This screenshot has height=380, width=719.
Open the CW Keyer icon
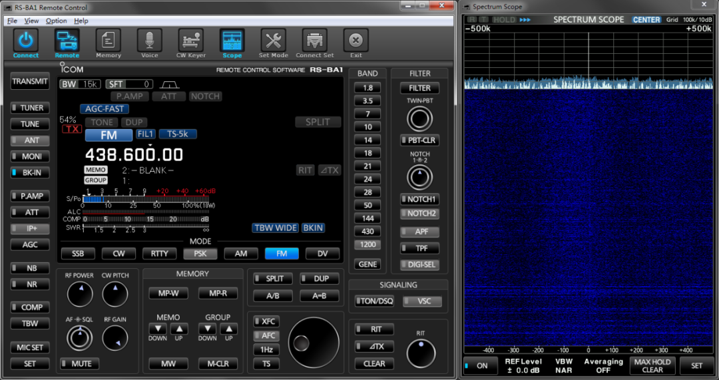pos(191,41)
